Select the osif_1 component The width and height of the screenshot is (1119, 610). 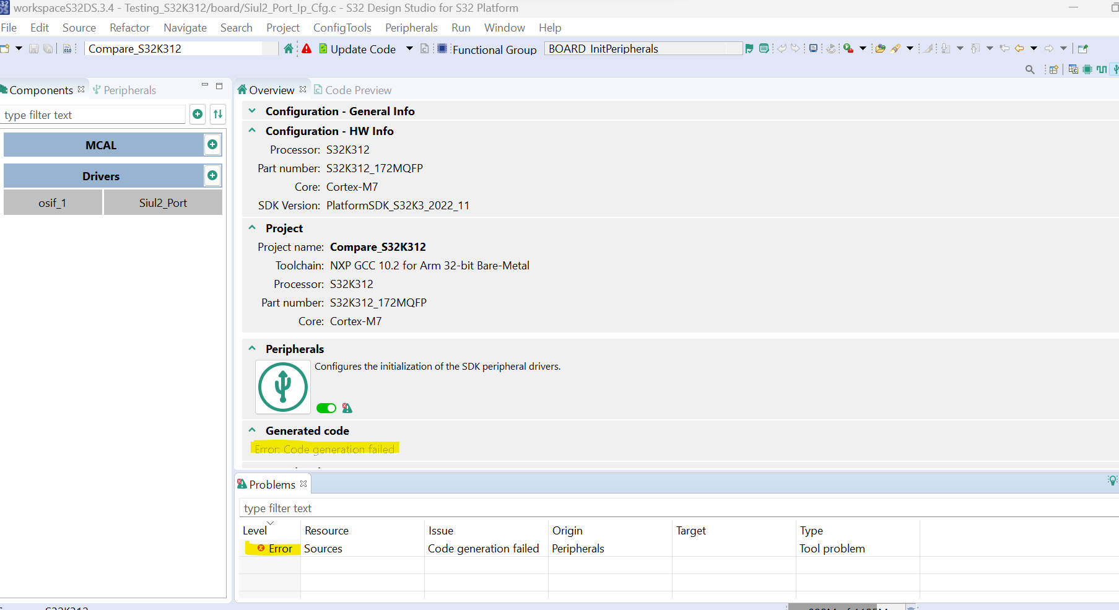click(53, 202)
